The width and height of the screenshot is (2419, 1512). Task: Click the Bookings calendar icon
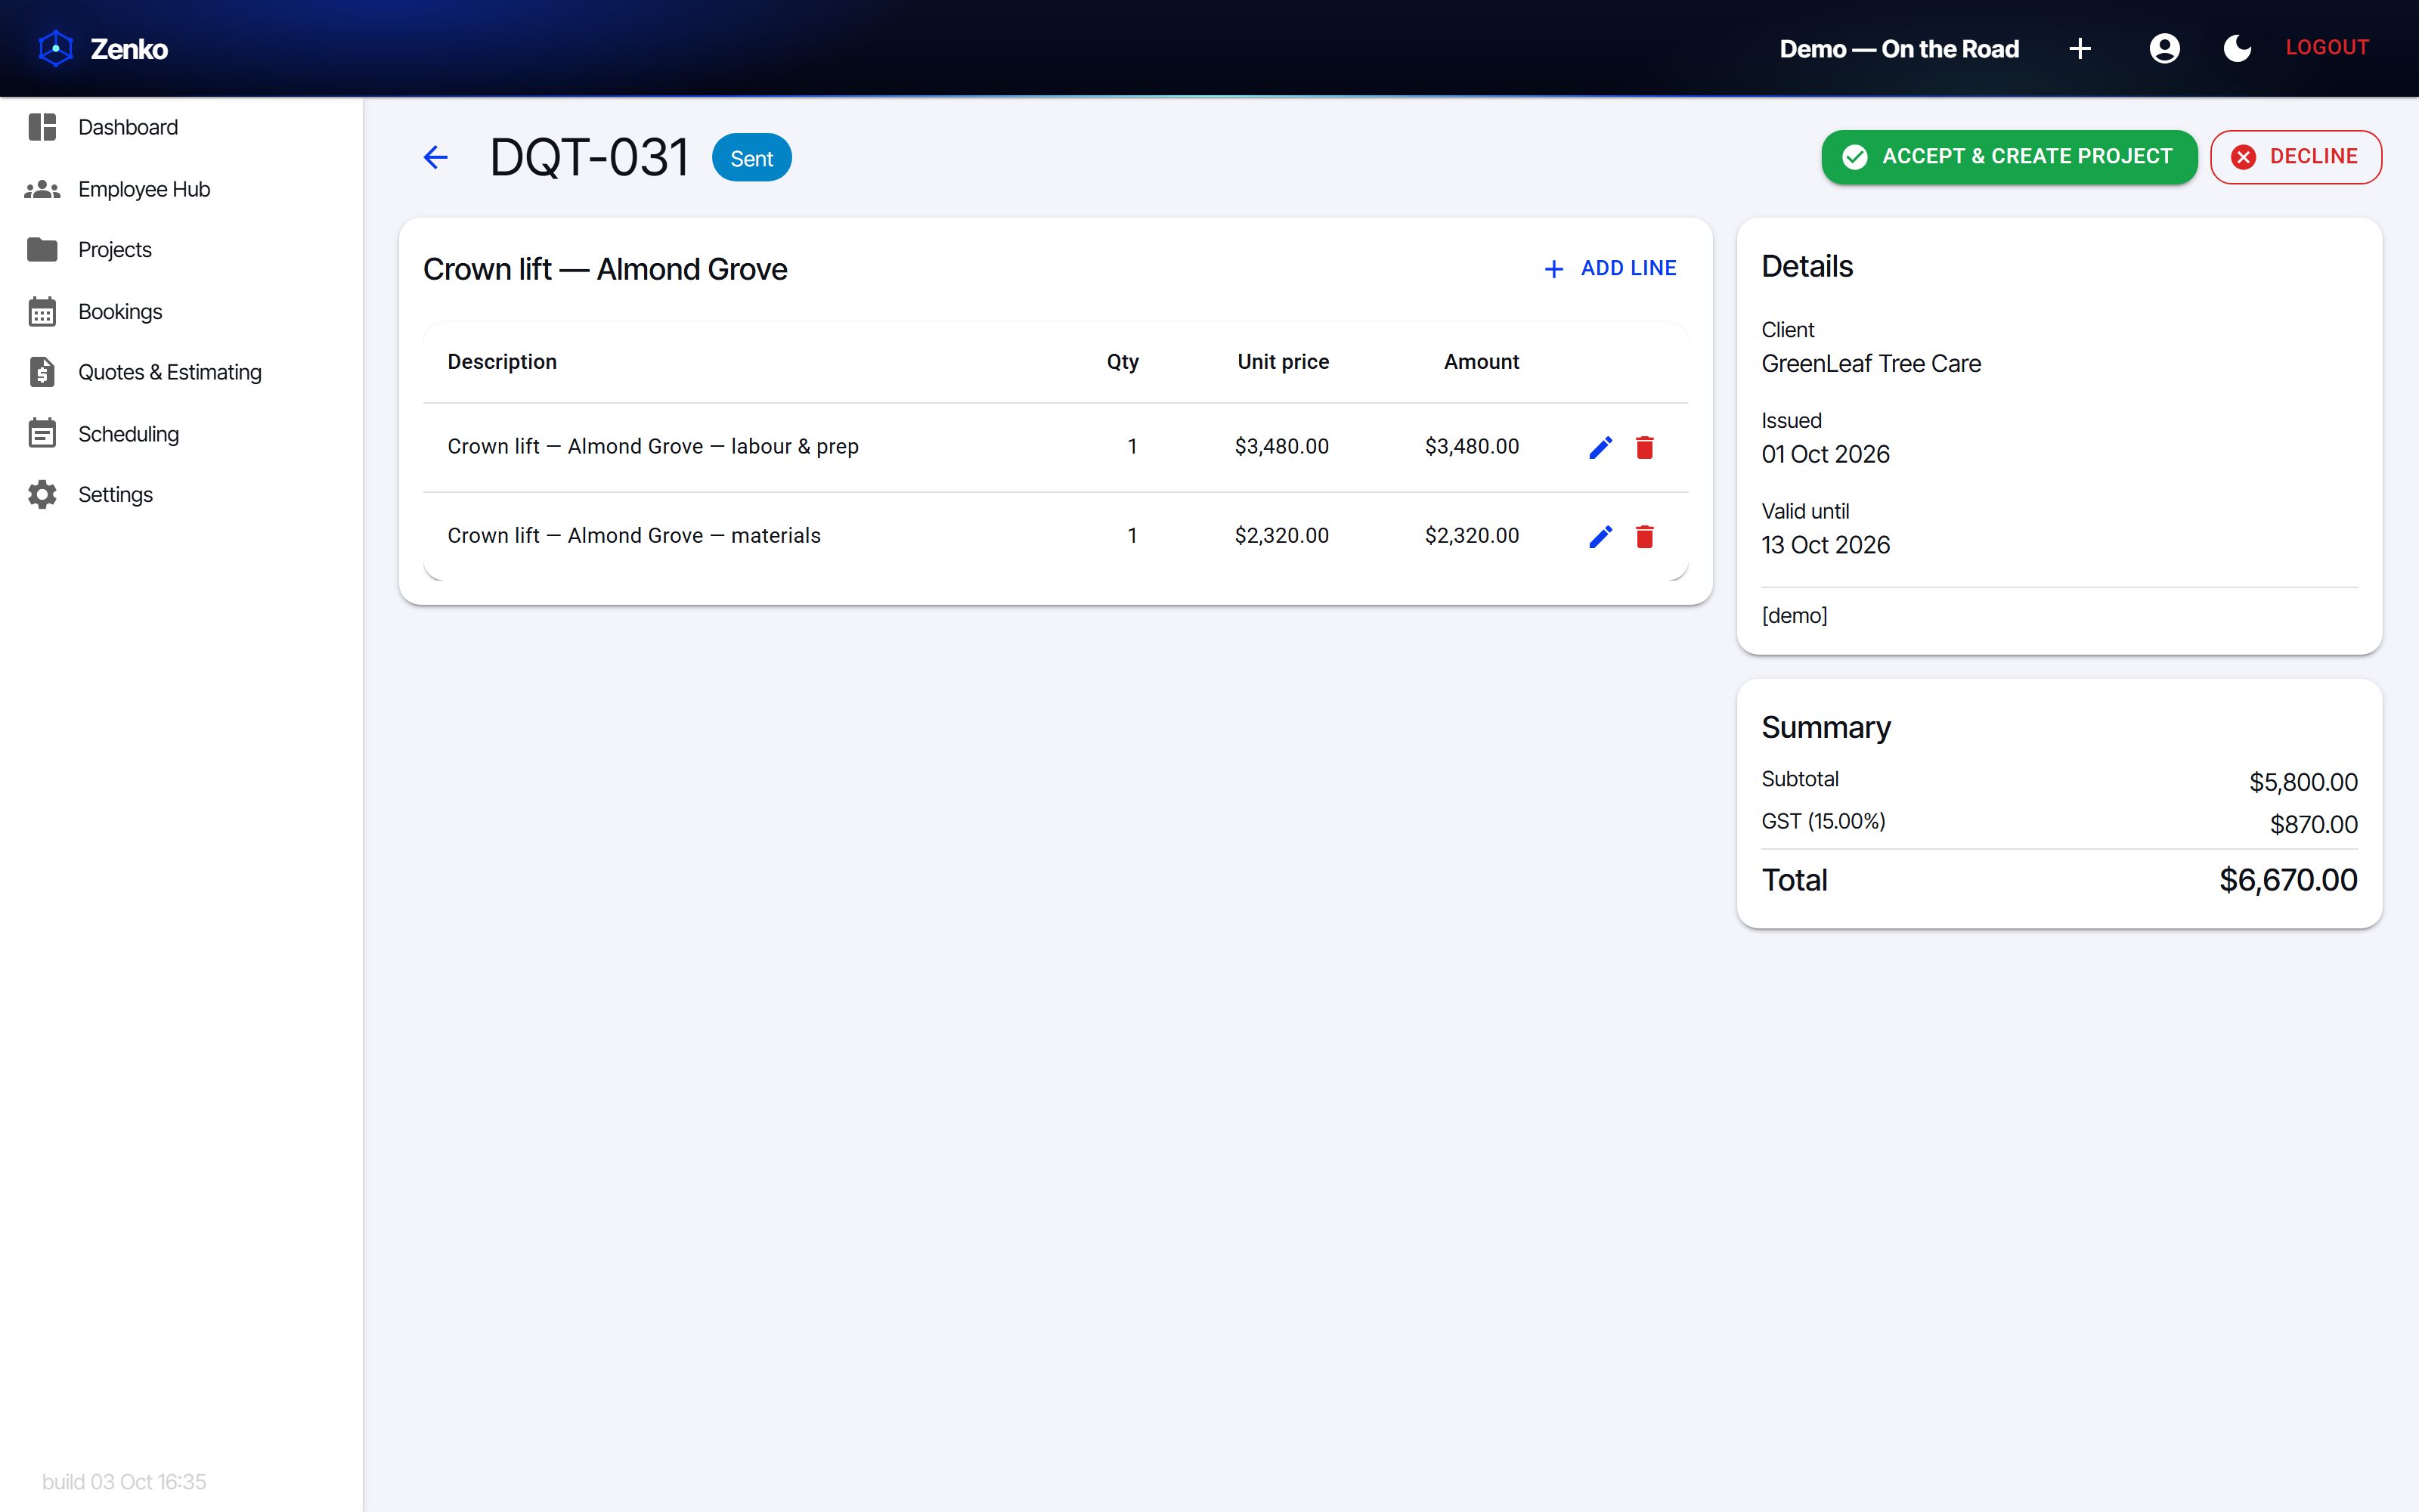pos(42,311)
